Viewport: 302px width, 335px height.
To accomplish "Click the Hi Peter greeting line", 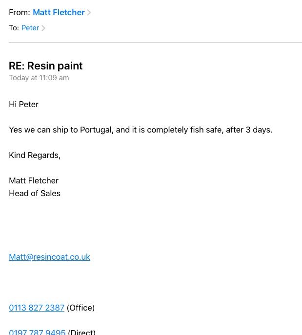I will point(23,104).
